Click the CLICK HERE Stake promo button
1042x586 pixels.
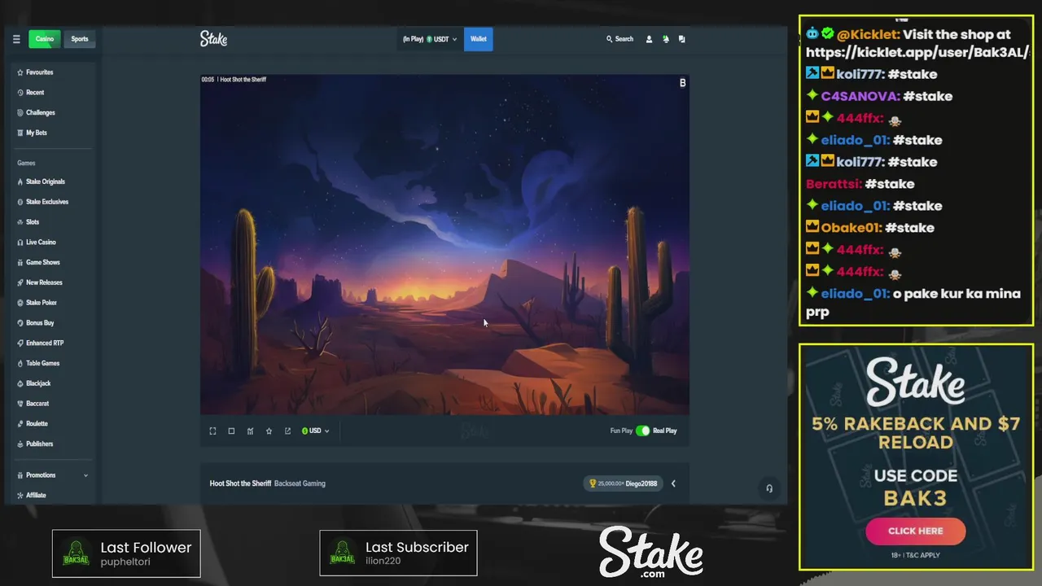coord(916,531)
